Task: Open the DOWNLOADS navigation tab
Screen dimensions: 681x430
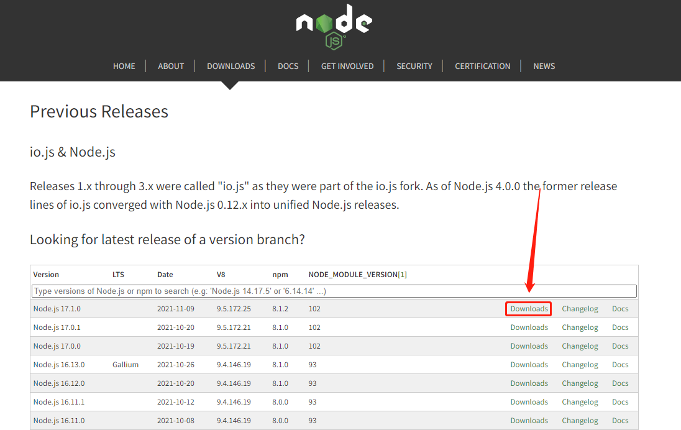Action: pyautogui.click(x=231, y=66)
